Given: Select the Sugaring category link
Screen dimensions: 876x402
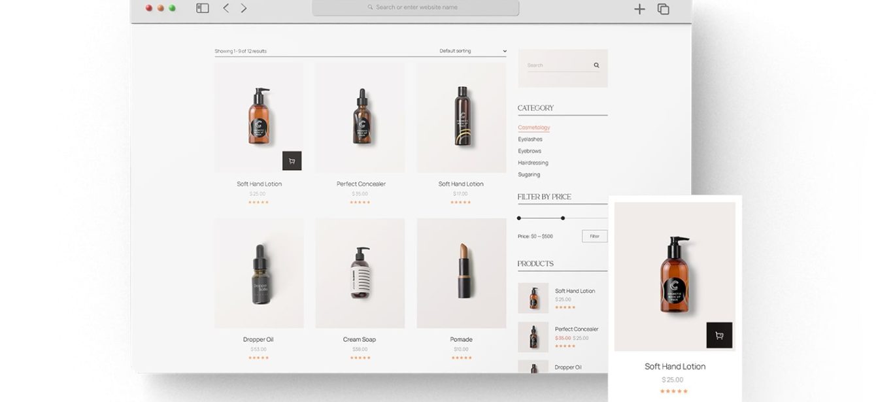Looking at the screenshot, I should 529,175.
